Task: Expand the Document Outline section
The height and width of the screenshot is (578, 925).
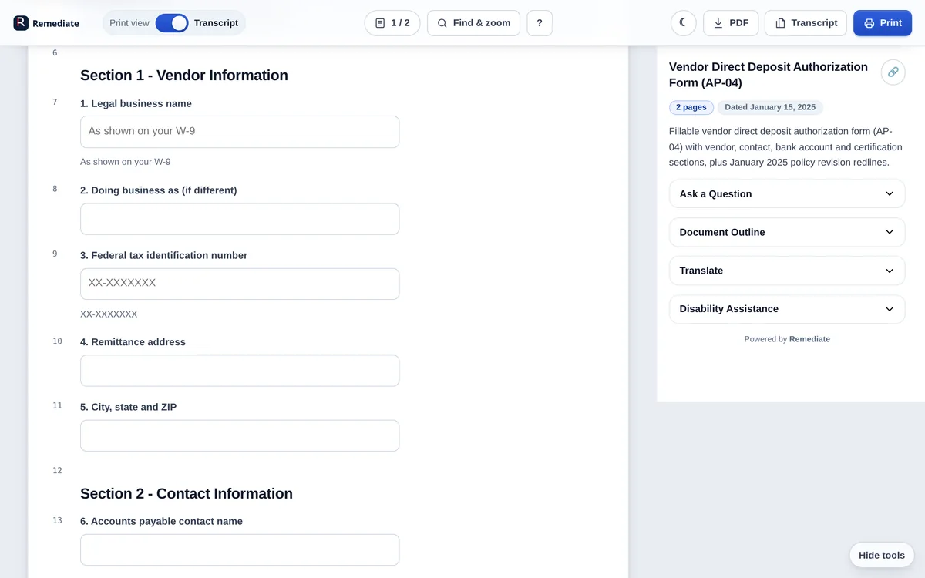Action: pyautogui.click(x=787, y=232)
